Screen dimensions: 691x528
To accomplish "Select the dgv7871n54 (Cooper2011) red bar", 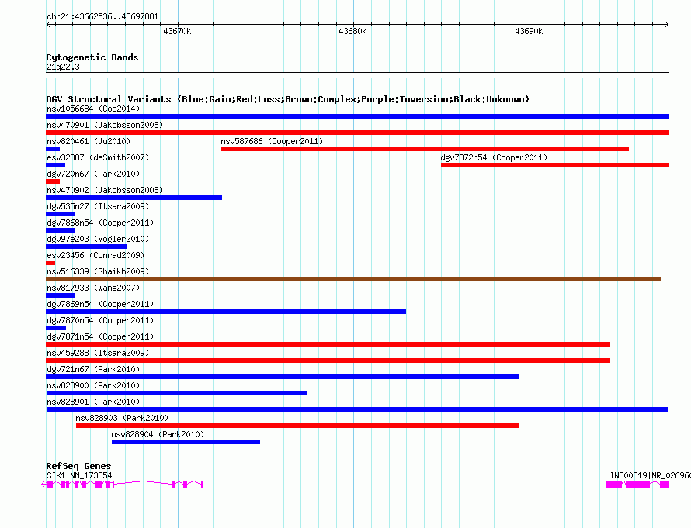I will [328, 344].
